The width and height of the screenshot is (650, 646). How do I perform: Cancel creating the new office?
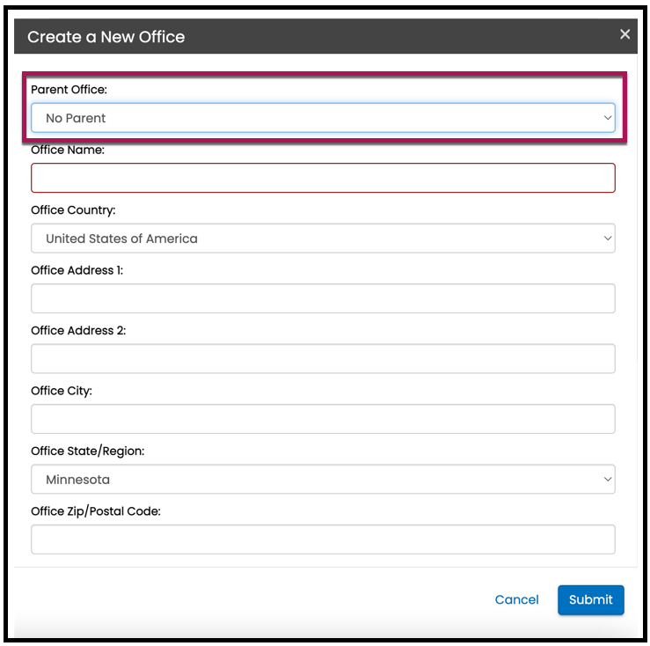516,599
